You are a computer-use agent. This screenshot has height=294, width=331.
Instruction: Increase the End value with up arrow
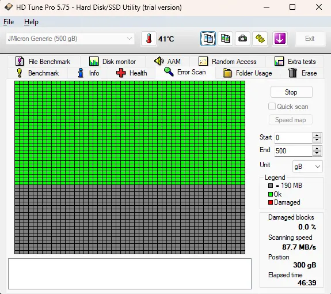tap(317, 148)
